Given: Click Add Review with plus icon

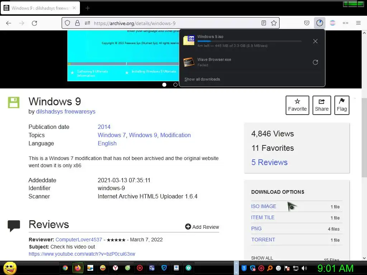Looking at the screenshot, I should click(x=202, y=227).
